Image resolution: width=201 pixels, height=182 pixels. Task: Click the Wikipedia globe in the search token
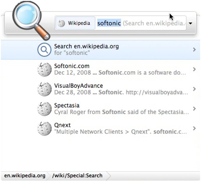[x=61, y=23]
